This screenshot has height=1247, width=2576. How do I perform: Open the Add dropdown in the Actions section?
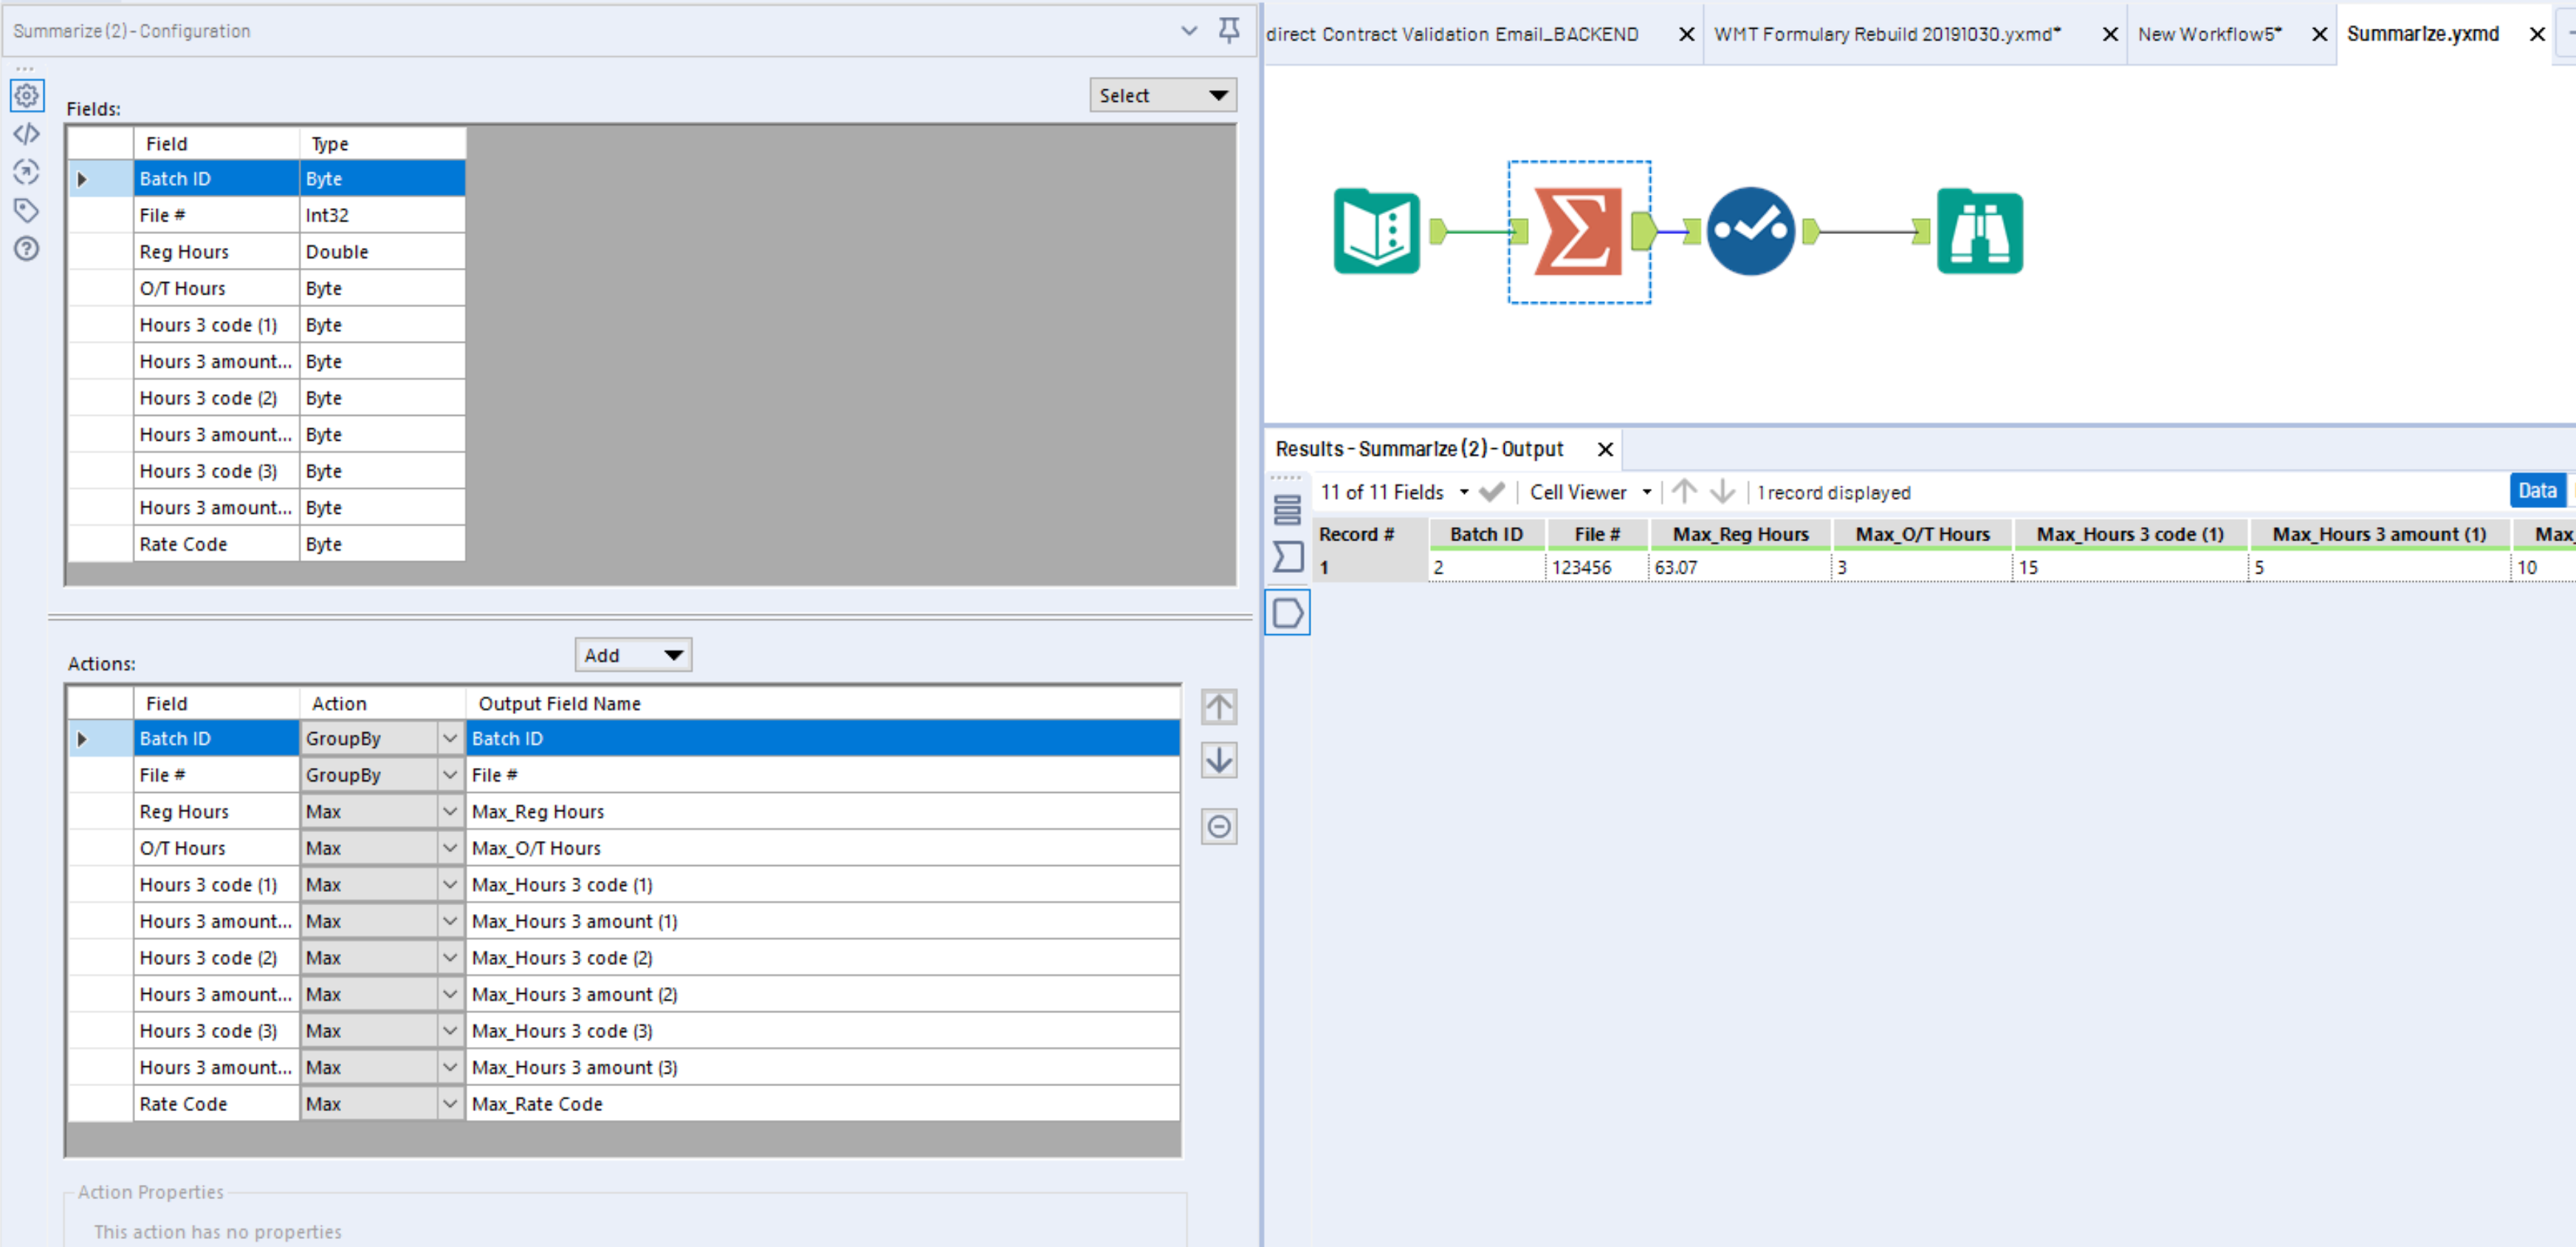(632, 654)
